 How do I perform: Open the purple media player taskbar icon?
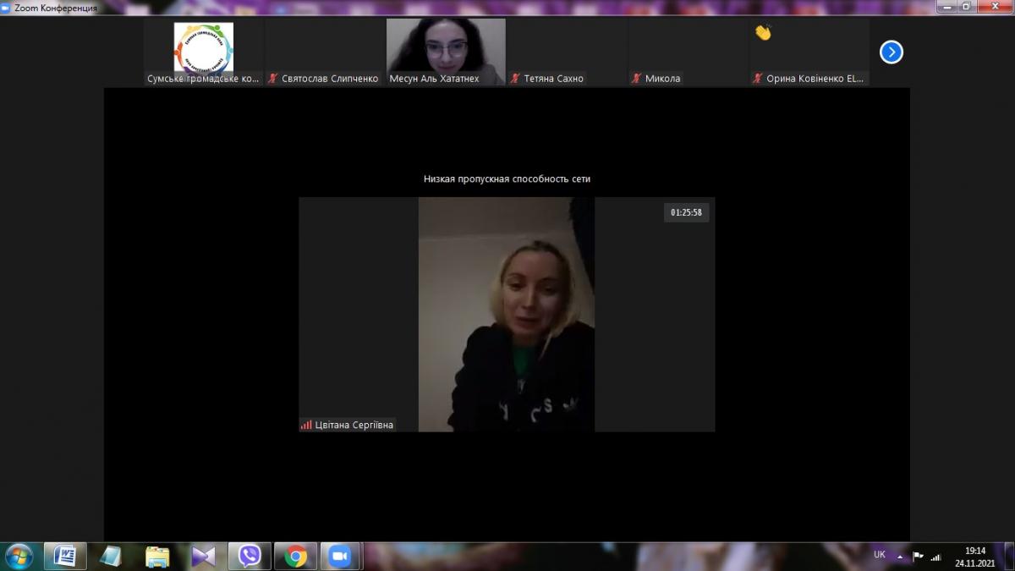tap(203, 556)
